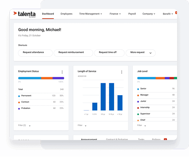
Task: Click the Permanent legend color square
Action: (x=19, y=96)
